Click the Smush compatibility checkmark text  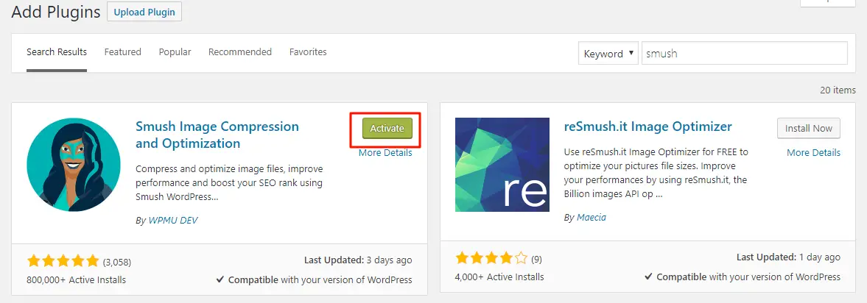[x=314, y=279]
